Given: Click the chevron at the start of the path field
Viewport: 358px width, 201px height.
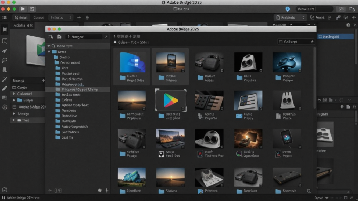Looking at the screenshot, I should [68, 37].
